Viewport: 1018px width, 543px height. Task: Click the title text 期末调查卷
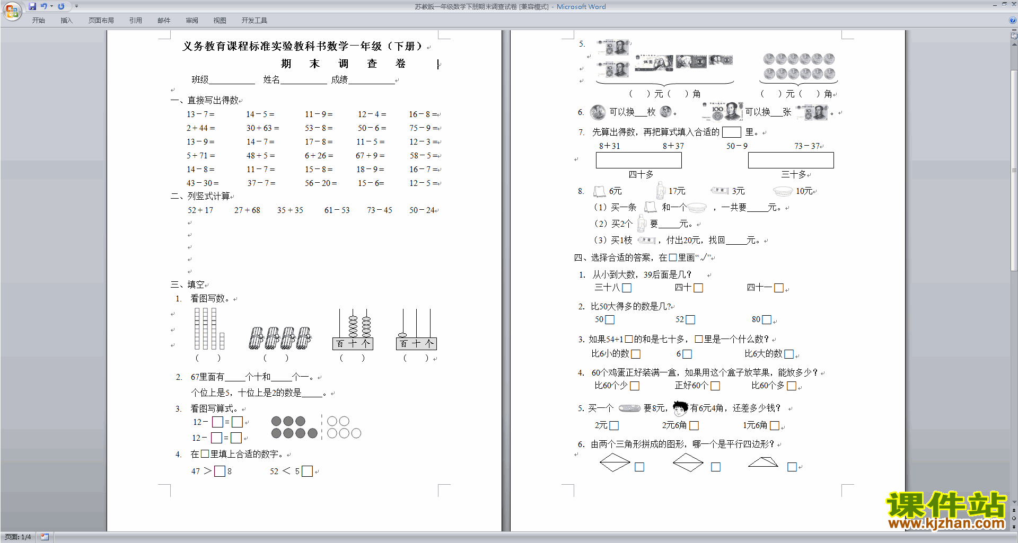pos(343,64)
